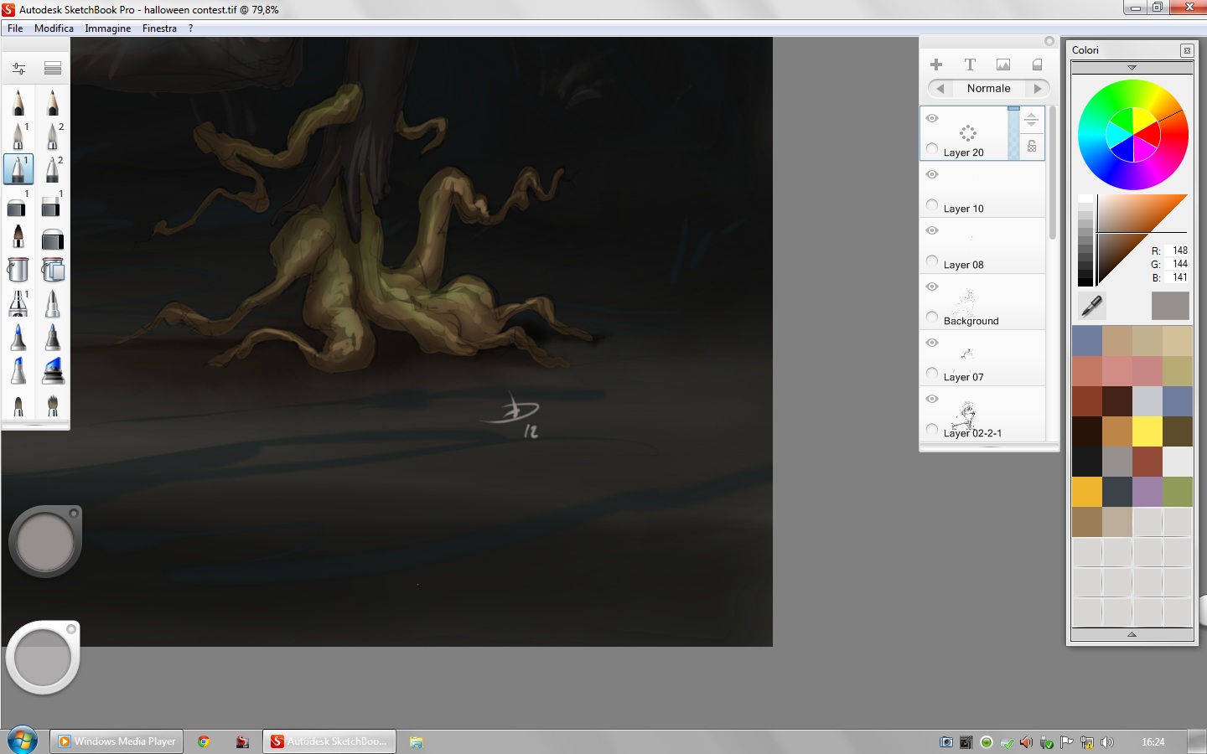Hide Layer 07 with its eye icon
Image resolution: width=1207 pixels, height=754 pixels.
932,343
